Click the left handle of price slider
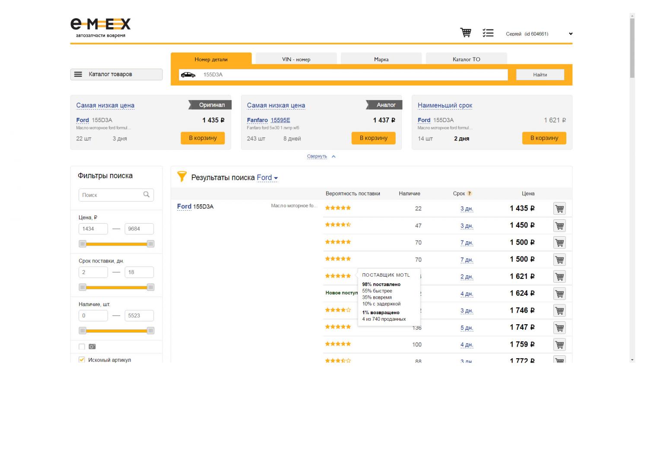The image size is (648, 458). pyautogui.click(x=83, y=244)
